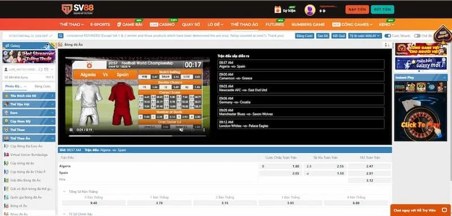452x216 pixels.
Task: Open video player more-options dots
Action: [x=204, y=130]
